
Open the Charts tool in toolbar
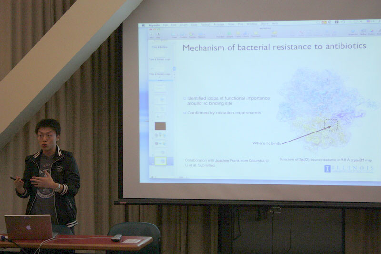(246, 34)
